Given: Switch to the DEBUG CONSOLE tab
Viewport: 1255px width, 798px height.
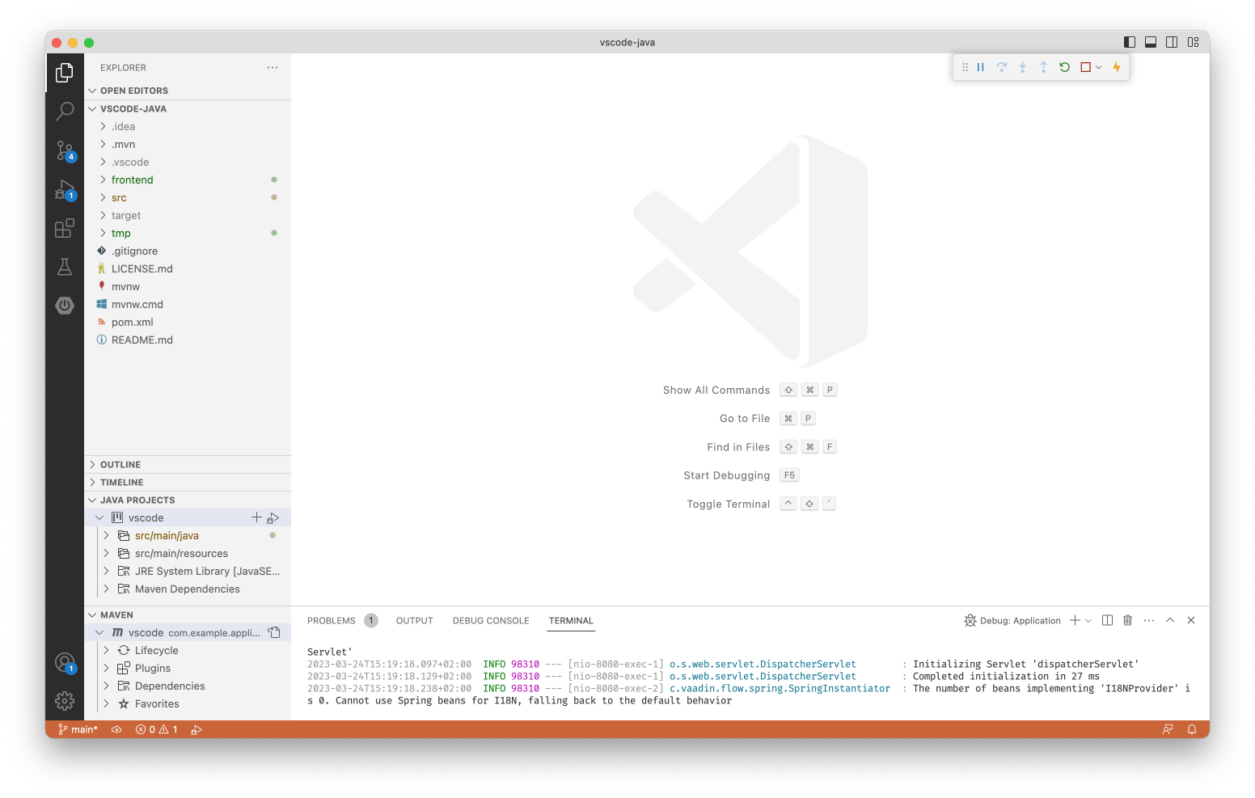Looking at the screenshot, I should pos(491,621).
